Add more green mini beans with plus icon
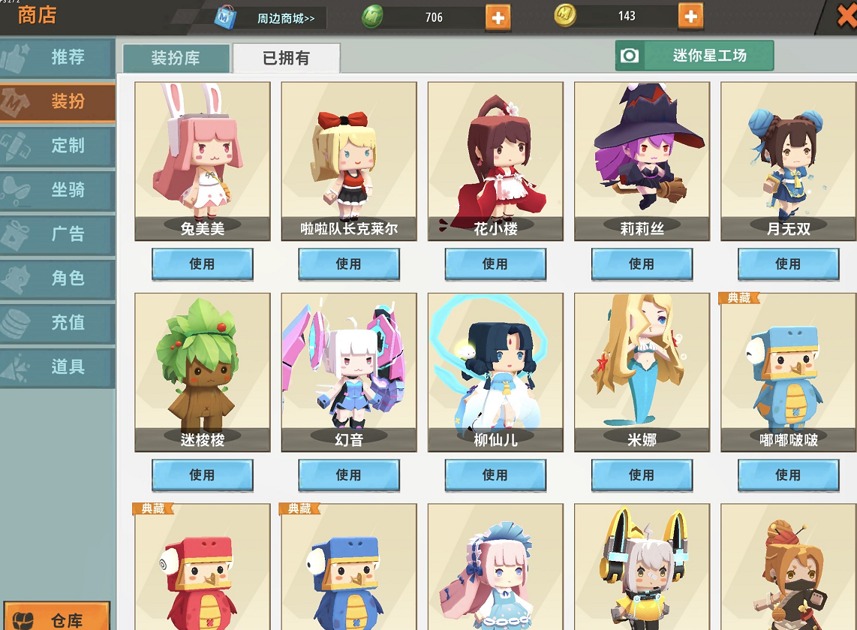This screenshot has height=630, width=857. (498, 17)
